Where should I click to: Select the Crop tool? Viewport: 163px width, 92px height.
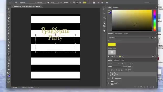(9, 21)
